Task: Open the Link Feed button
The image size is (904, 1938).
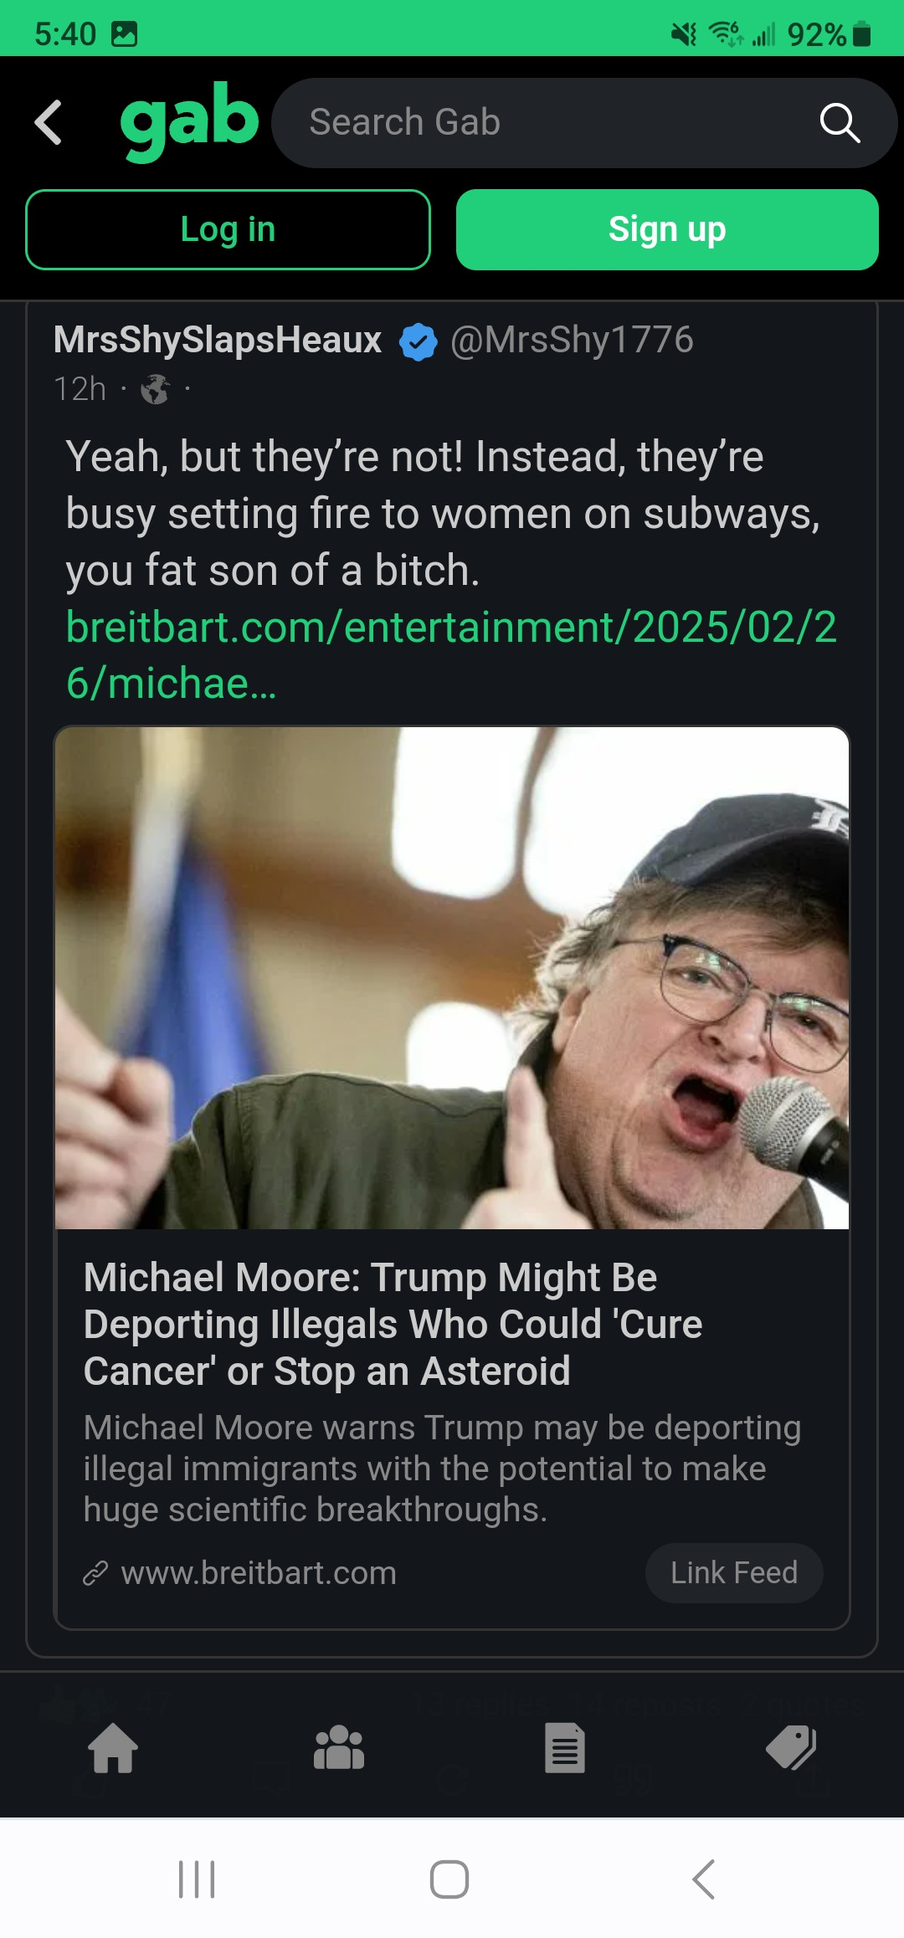Action: pyautogui.click(x=734, y=1573)
